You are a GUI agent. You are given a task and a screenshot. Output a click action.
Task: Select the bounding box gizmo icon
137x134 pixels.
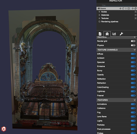[129, 8]
